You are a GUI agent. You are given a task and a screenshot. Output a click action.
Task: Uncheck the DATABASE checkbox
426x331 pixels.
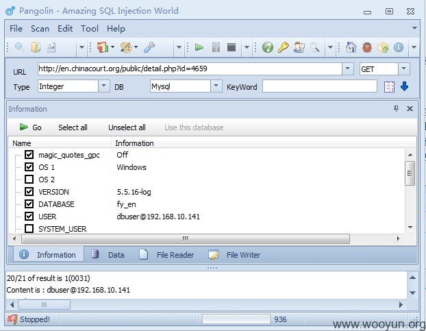(x=29, y=204)
